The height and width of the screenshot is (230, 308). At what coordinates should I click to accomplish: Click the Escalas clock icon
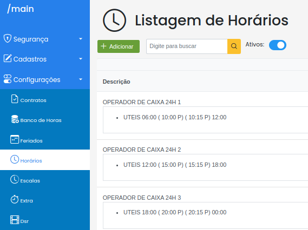coord(15,179)
